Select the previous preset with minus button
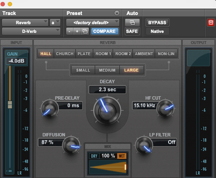This screenshot has height=178, width=216. coord(70,31)
